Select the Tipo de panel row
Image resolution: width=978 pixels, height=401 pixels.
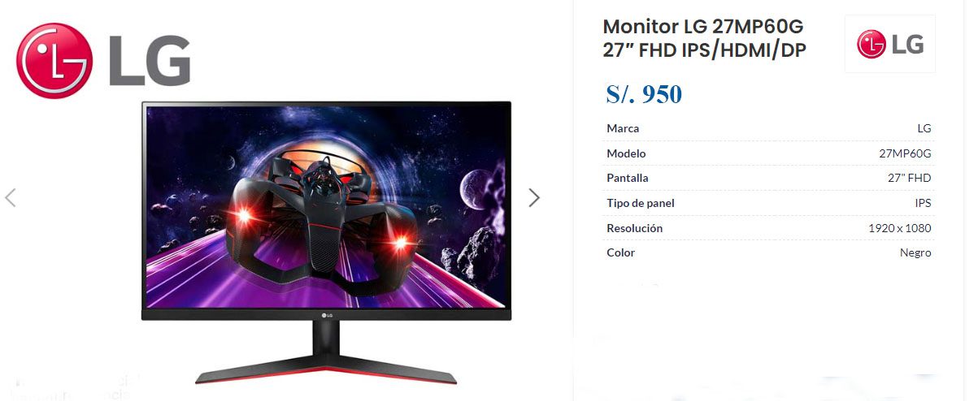[x=769, y=203]
